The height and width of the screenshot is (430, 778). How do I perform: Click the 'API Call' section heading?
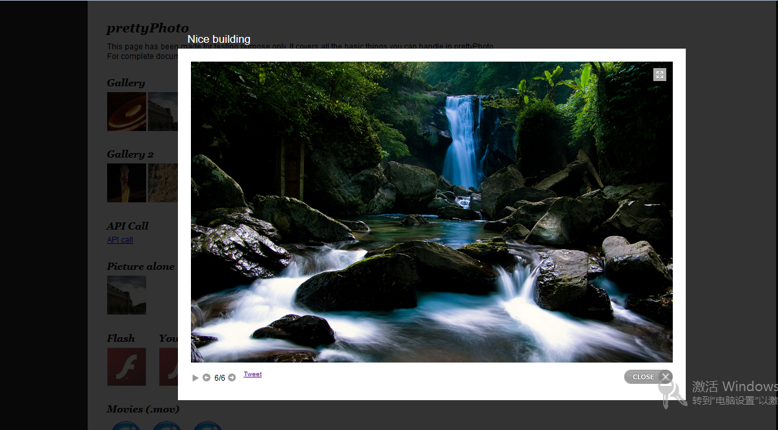127,226
